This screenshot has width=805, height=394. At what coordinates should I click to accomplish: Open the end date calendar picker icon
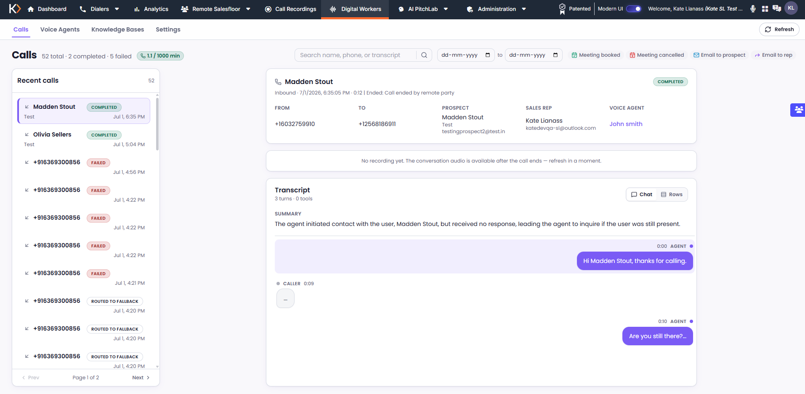[555, 55]
